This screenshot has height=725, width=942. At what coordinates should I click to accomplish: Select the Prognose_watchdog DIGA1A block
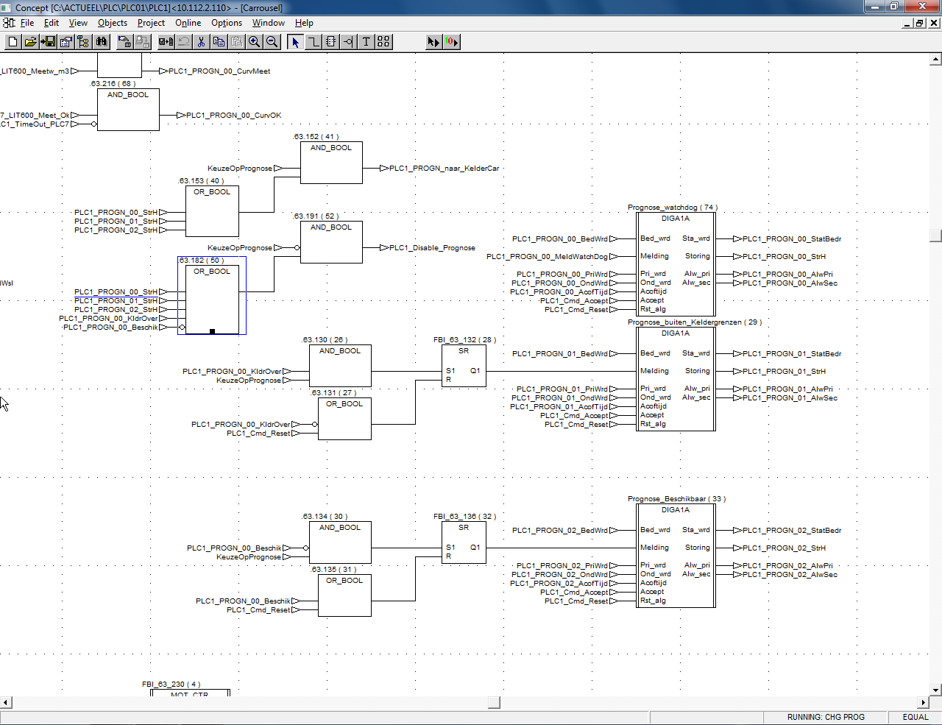(676, 265)
